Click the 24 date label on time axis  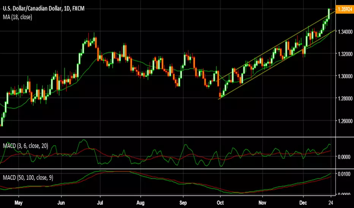[330, 203]
